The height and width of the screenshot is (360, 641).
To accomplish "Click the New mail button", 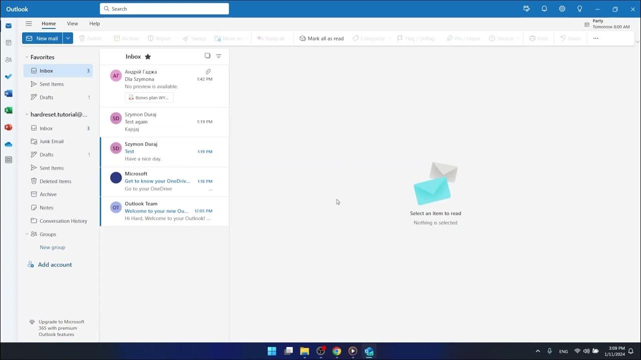I will (43, 38).
